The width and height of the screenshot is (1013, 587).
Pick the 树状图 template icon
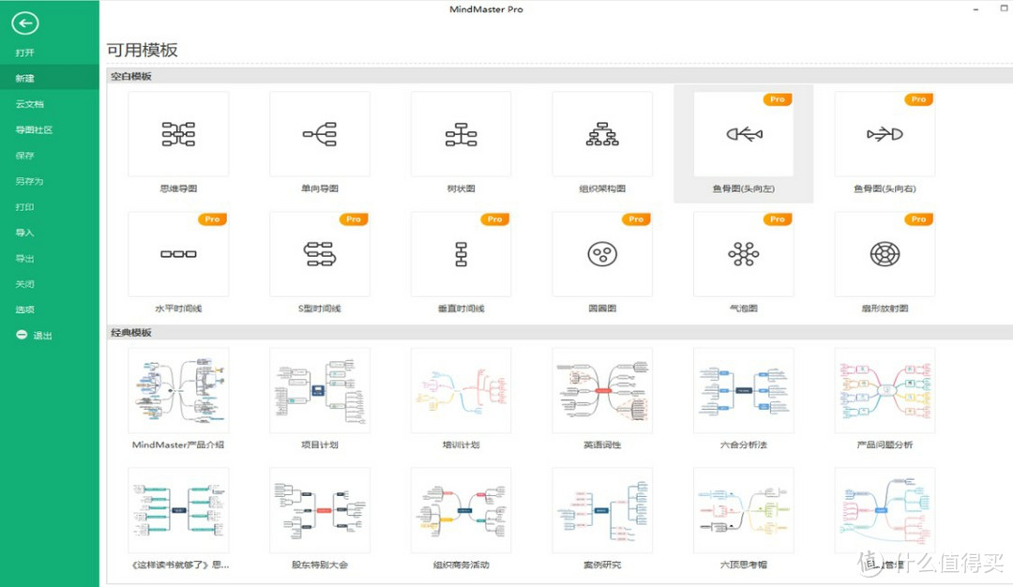pyautogui.click(x=461, y=134)
